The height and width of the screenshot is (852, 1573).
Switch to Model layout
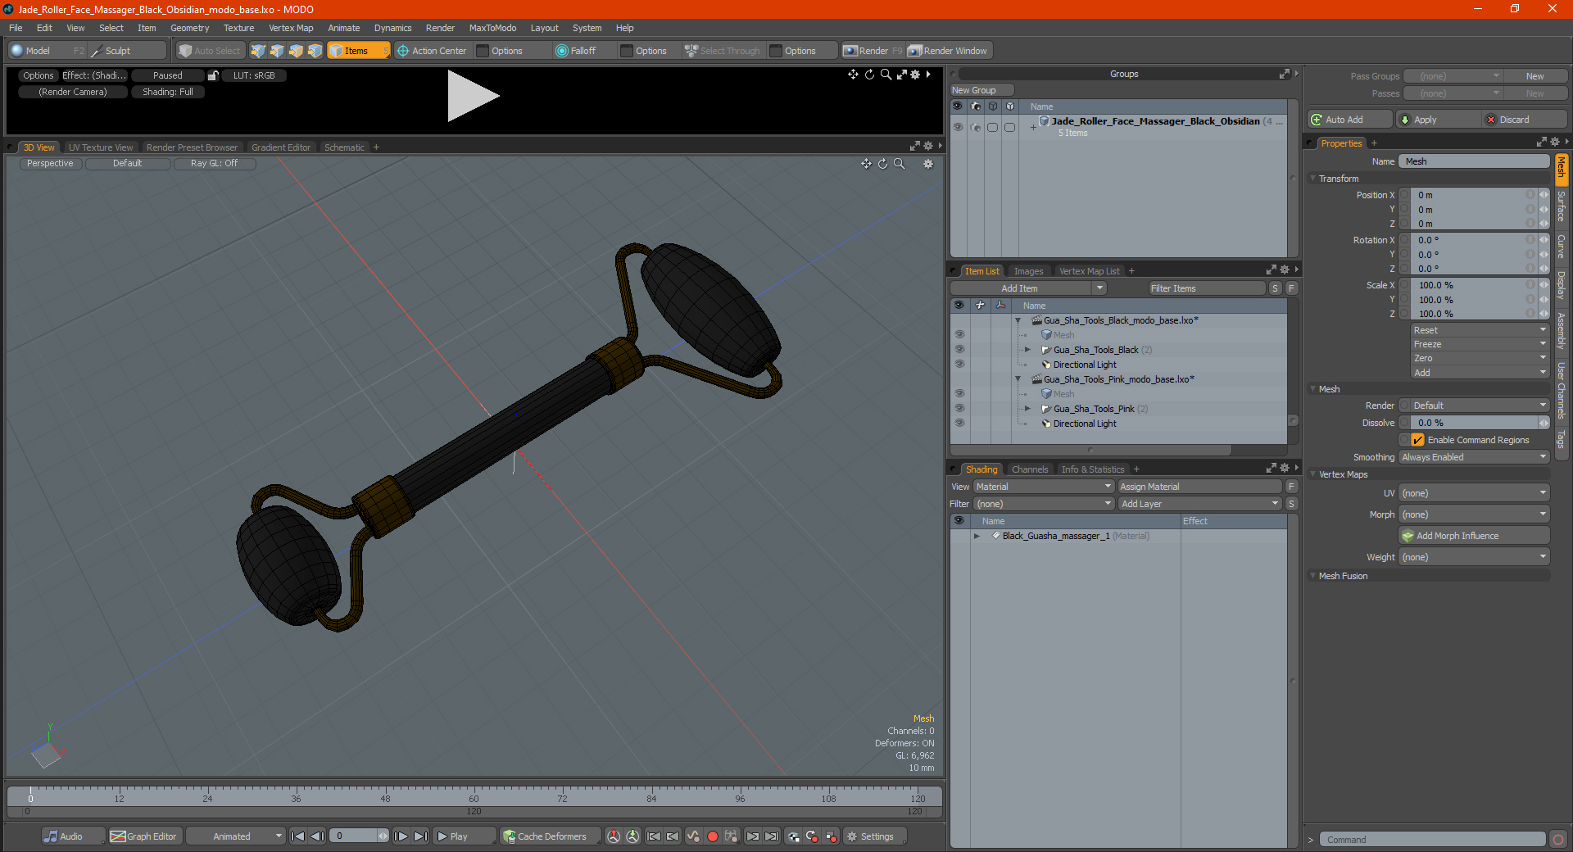46,51
